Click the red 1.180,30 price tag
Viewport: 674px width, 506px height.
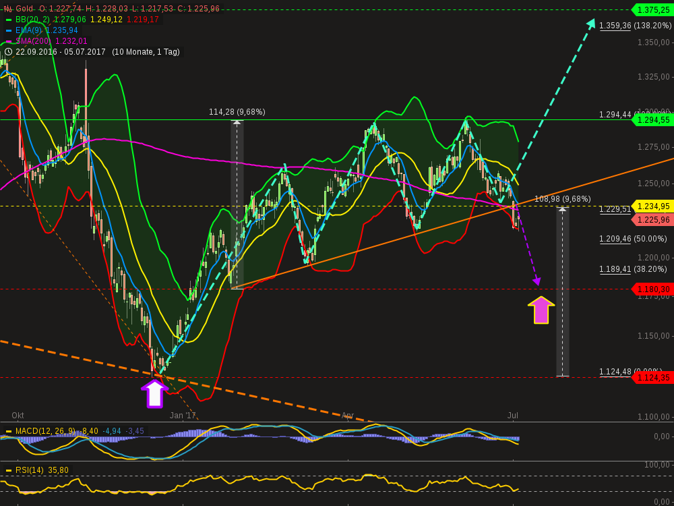click(x=653, y=289)
